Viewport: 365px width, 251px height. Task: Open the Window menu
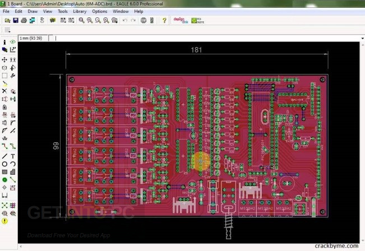tap(121, 11)
